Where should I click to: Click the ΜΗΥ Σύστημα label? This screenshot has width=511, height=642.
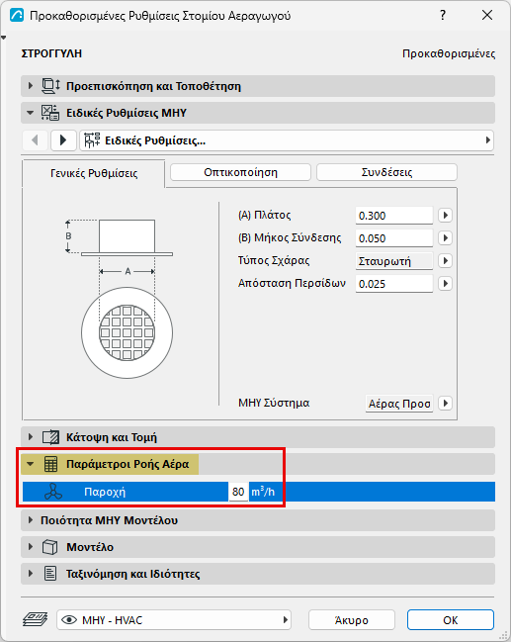click(274, 403)
